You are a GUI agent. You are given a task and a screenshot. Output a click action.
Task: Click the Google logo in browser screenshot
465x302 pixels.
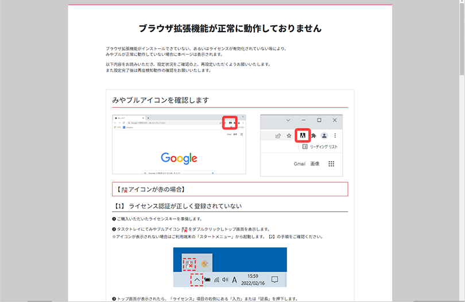(x=179, y=158)
